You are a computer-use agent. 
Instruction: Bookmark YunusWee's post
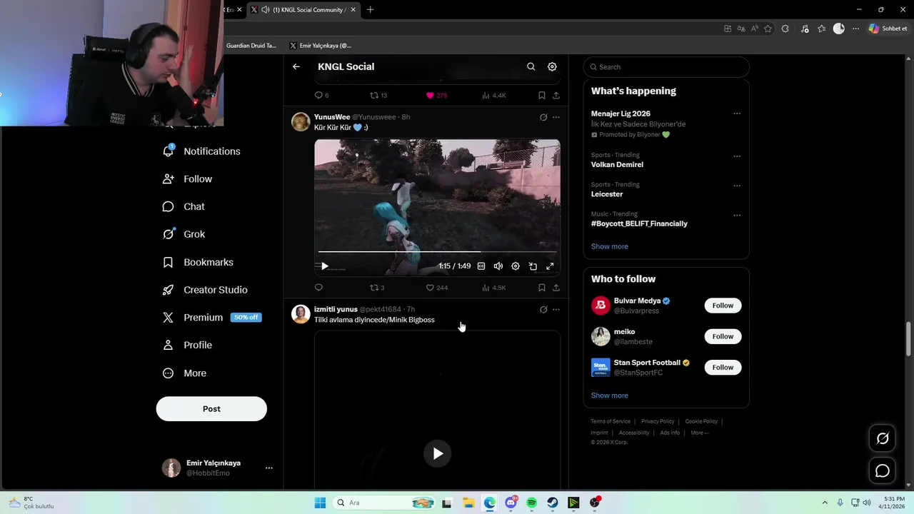click(x=542, y=288)
